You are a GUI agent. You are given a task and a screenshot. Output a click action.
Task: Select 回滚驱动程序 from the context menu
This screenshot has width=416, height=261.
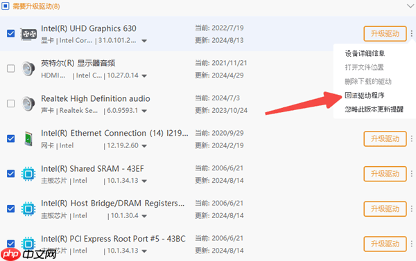coord(365,96)
